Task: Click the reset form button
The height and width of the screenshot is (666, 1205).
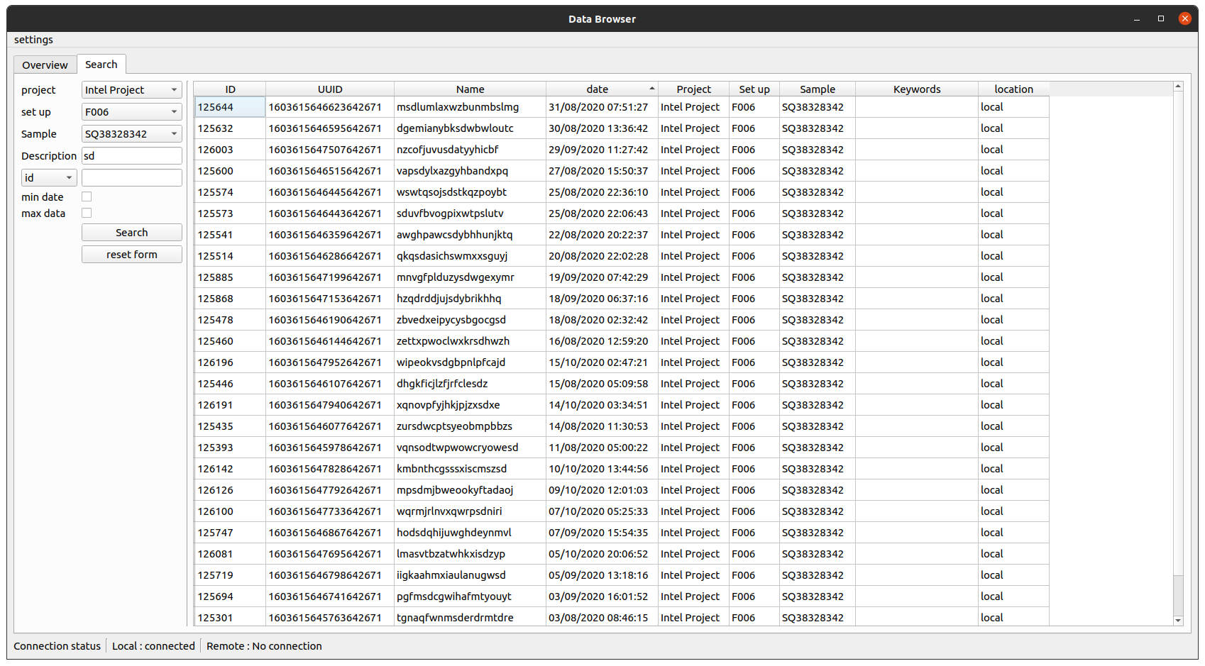Action: coord(132,255)
